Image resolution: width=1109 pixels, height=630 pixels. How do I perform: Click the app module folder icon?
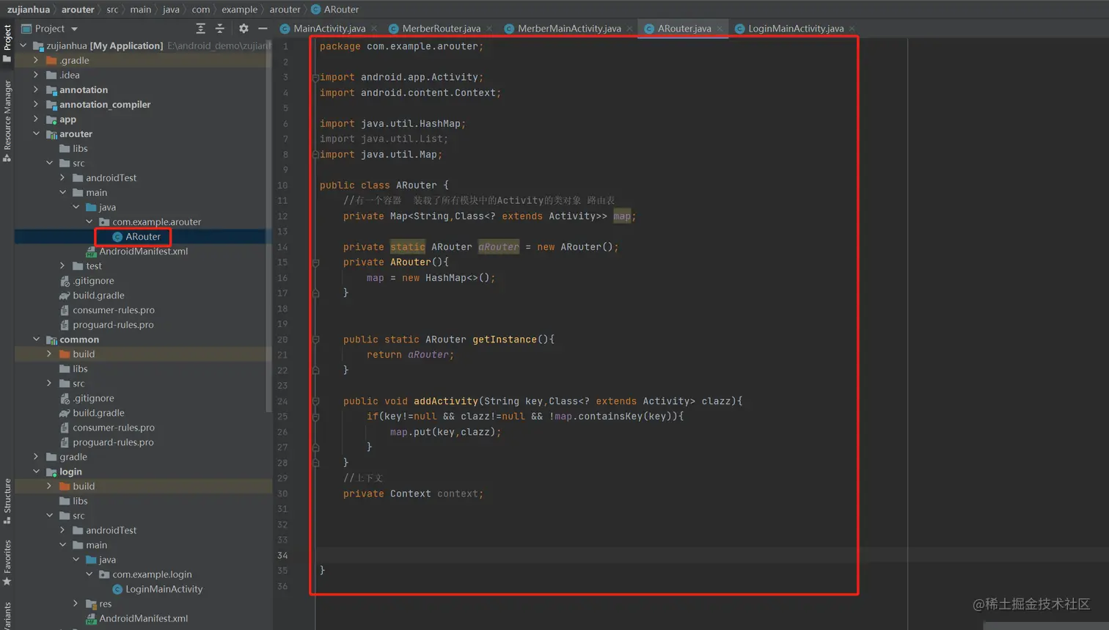pos(51,120)
